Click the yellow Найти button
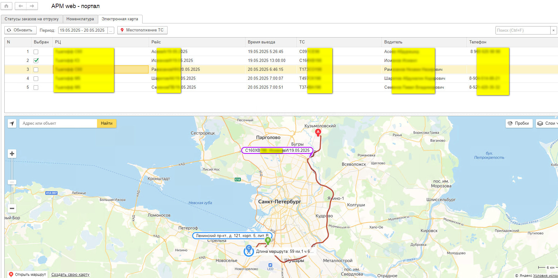558x278 pixels. click(107, 123)
